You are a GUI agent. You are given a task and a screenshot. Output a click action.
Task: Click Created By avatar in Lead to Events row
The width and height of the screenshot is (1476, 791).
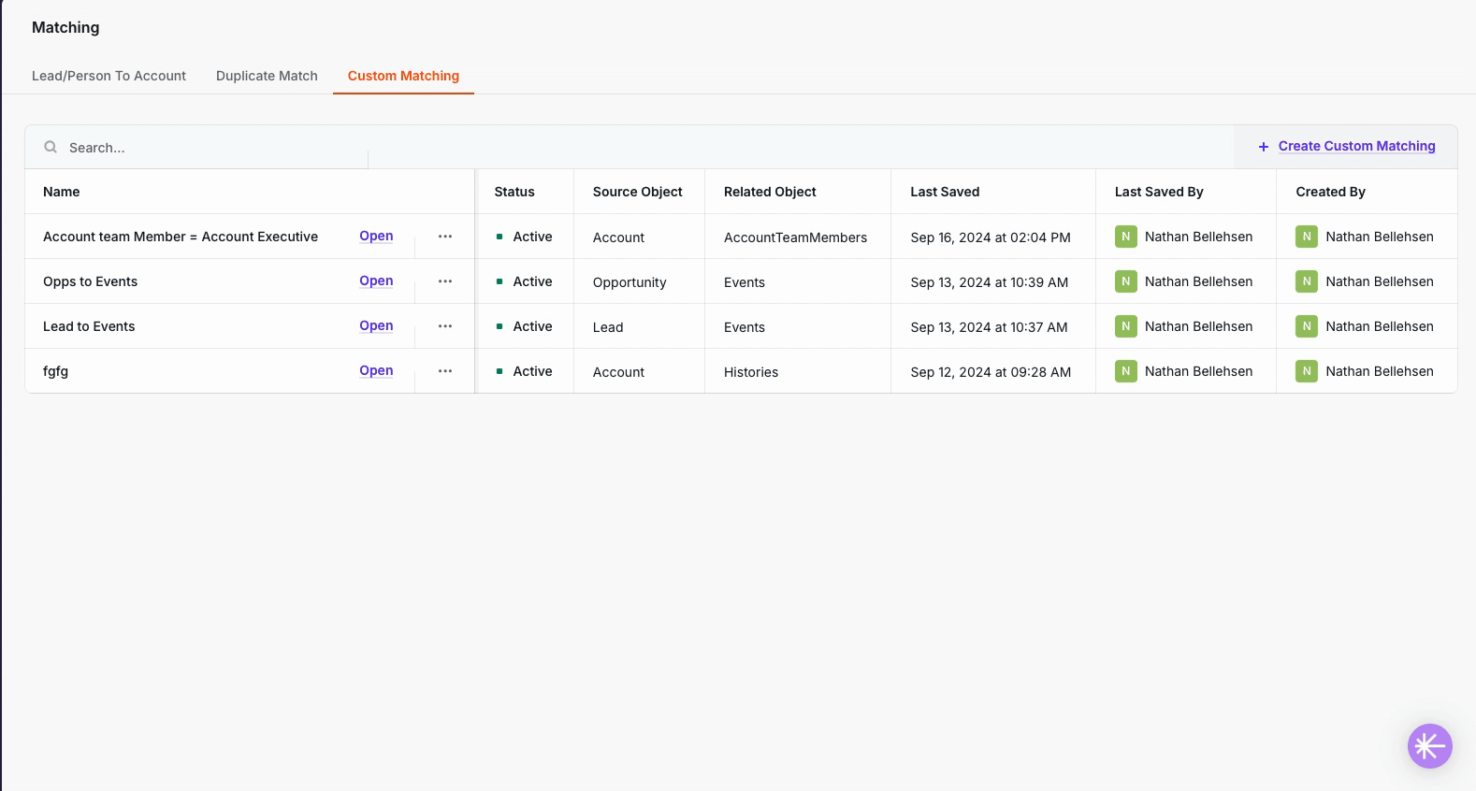coord(1307,326)
